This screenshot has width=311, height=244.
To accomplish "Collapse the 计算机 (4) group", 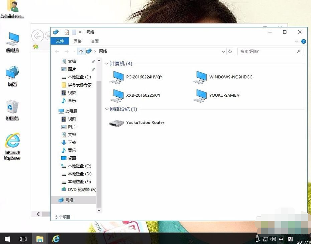I will (x=106, y=63).
